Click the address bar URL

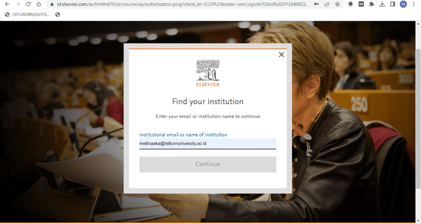pos(182,4)
